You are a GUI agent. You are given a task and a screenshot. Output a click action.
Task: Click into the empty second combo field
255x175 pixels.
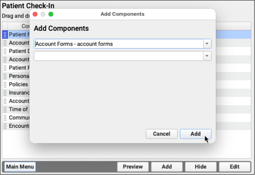pos(118,56)
